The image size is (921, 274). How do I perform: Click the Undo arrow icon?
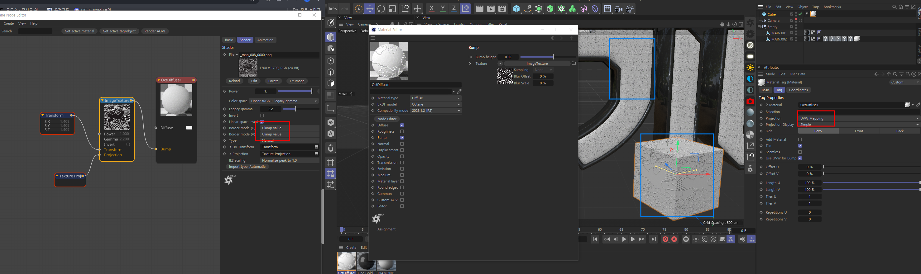tap(333, 9)
